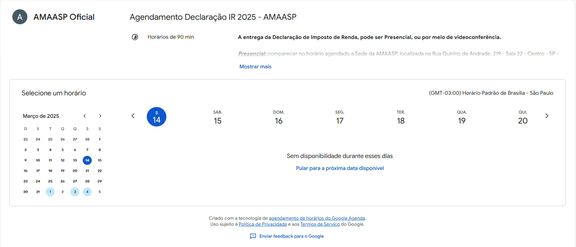Select available date 1 in mini calendar
The width and height of the screenshot is (576, 247).
[50, 192]
